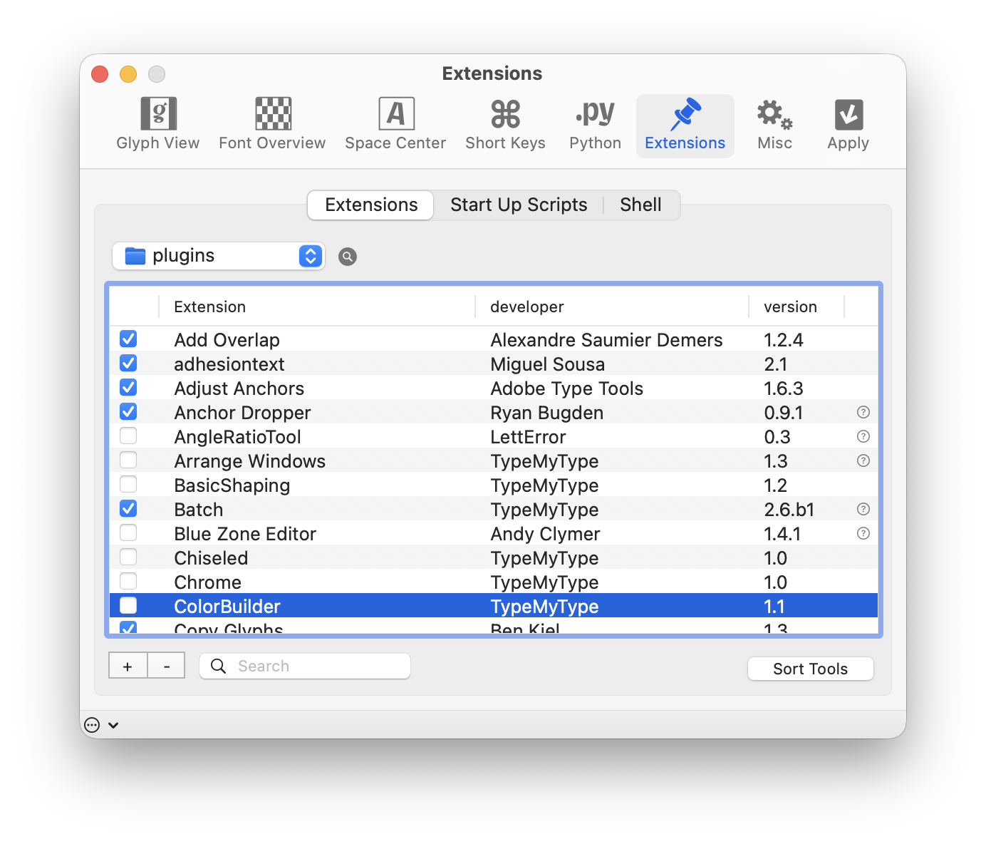Open the Font Overview preferences
Screen dimensions: 986x844
(272, 125)
